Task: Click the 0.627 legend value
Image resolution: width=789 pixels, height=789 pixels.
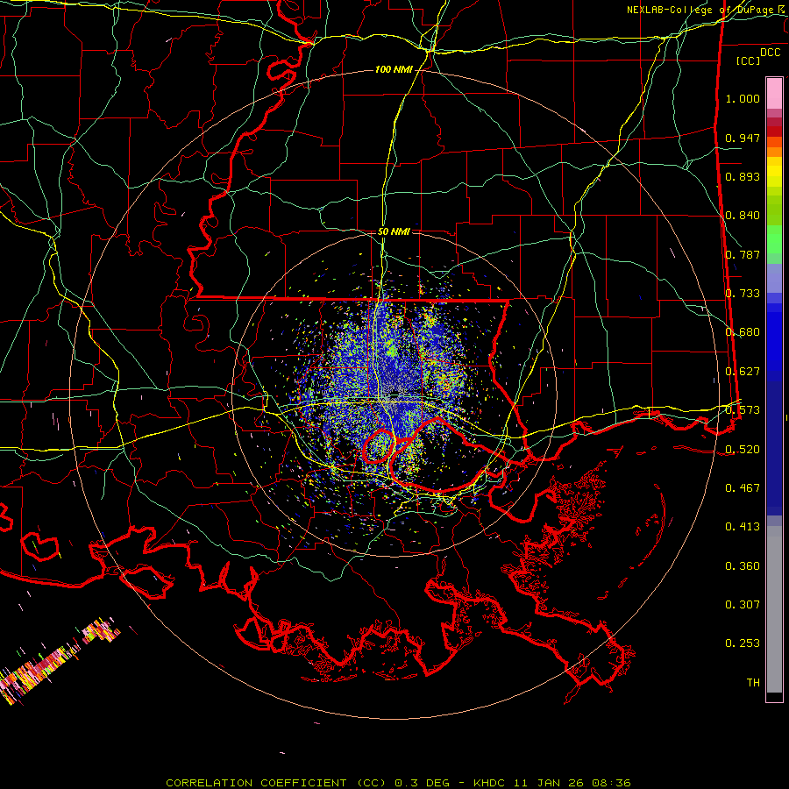Action: 743,372
